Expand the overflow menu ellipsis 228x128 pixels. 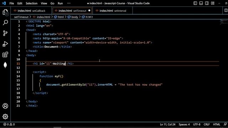[69, 3]
